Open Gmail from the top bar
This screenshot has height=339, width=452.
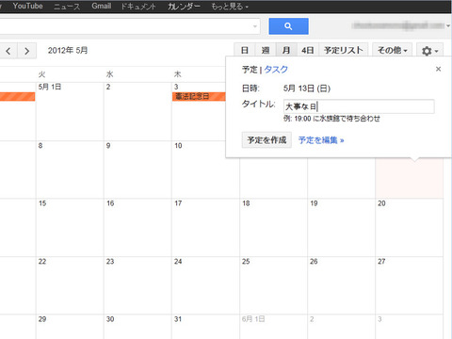(x=101, y=6)
